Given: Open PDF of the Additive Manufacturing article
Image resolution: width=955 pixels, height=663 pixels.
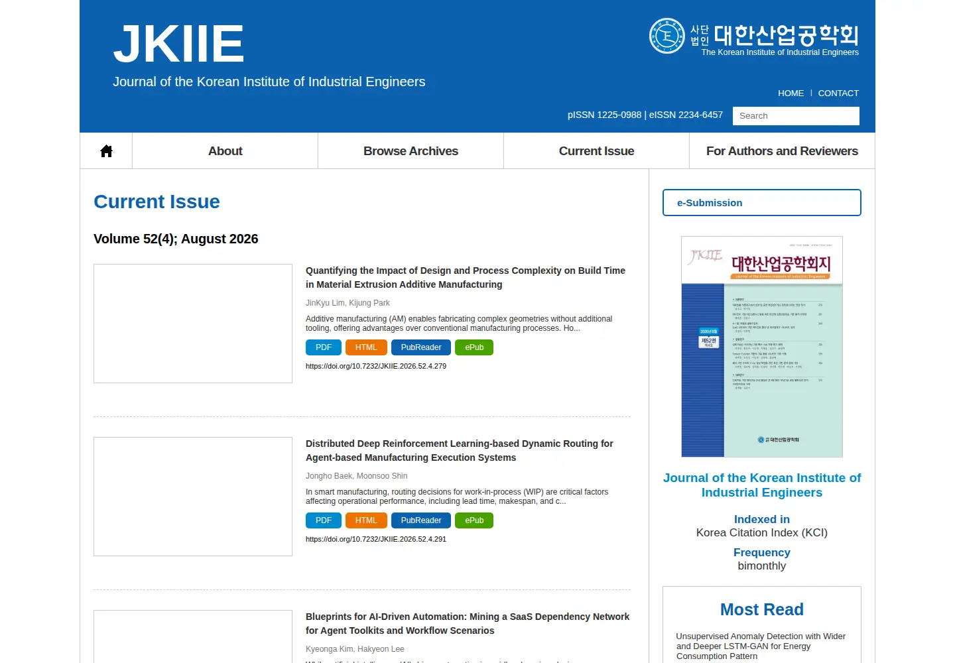Looking at the screenshot, I should 324,347.
